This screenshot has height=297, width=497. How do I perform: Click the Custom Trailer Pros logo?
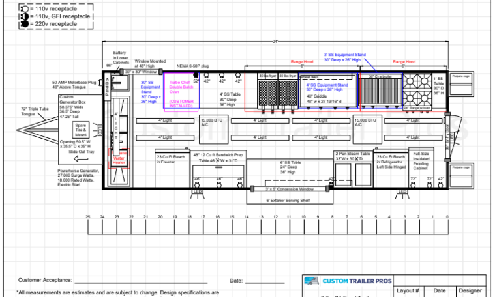(348, 281)
